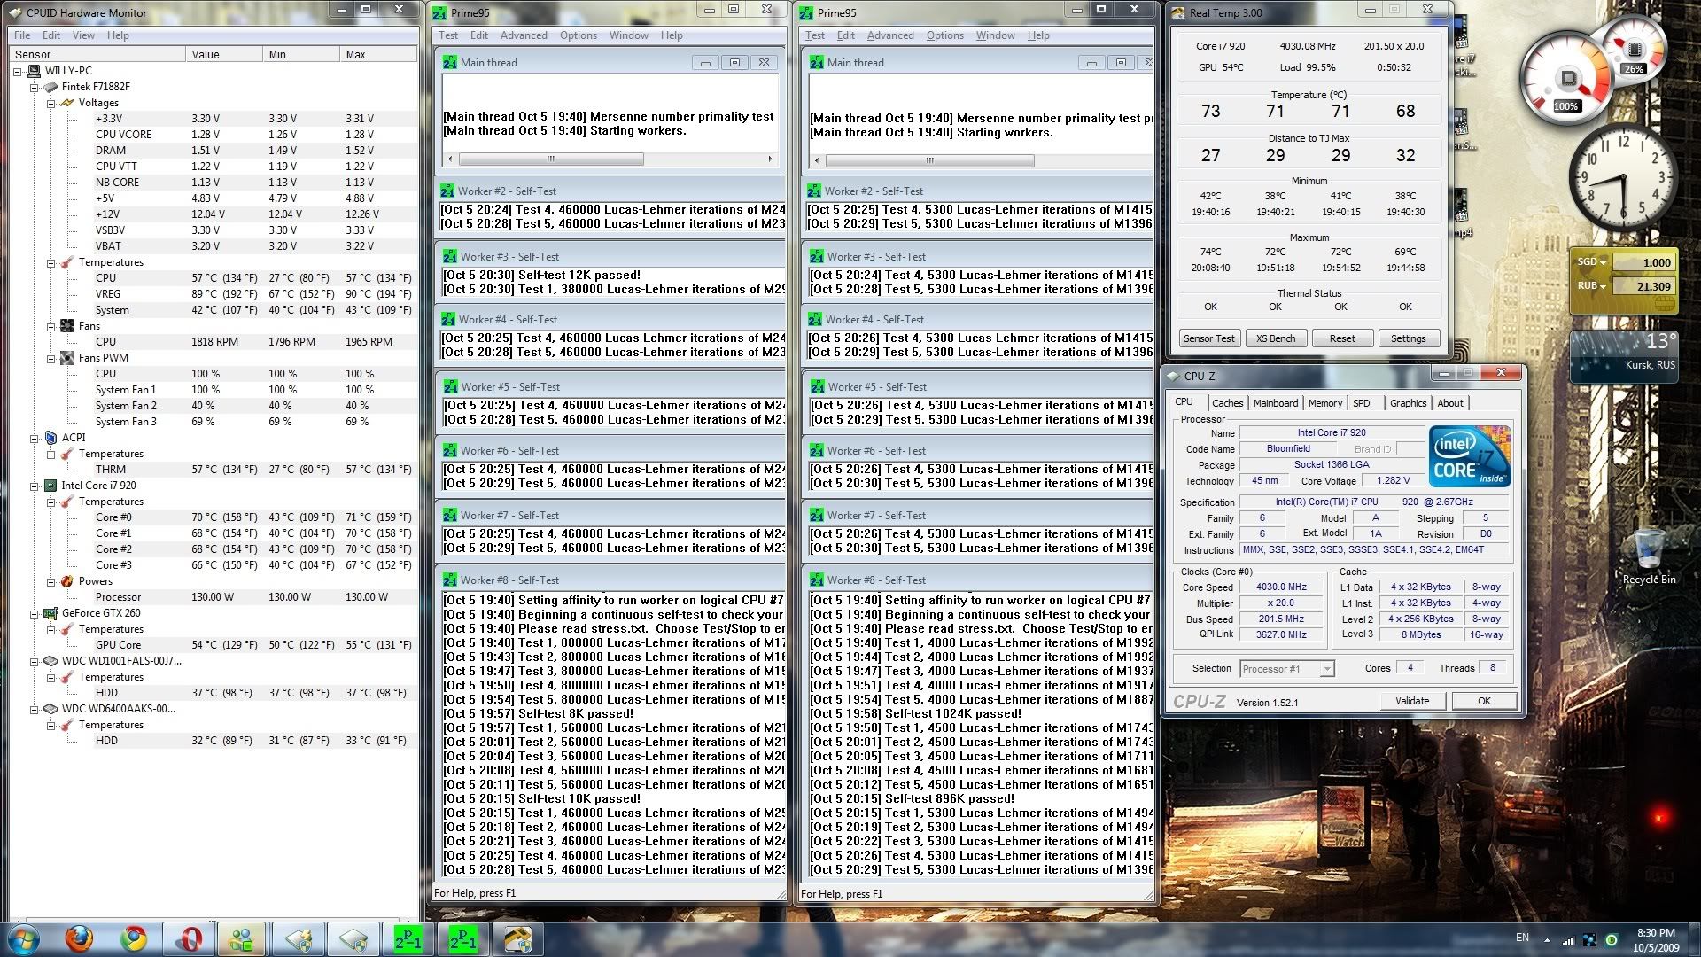The height and width of the screenshot is (957, 1701).
Task: Click the Windows Live Messenger taskbar icon
Action: 241,938
